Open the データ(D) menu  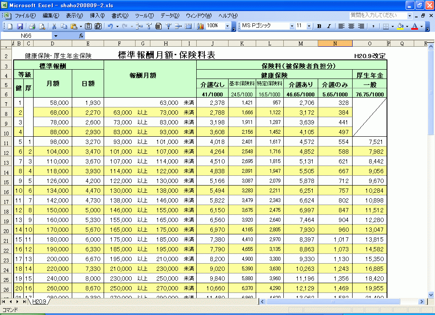(x=170, y=16)
